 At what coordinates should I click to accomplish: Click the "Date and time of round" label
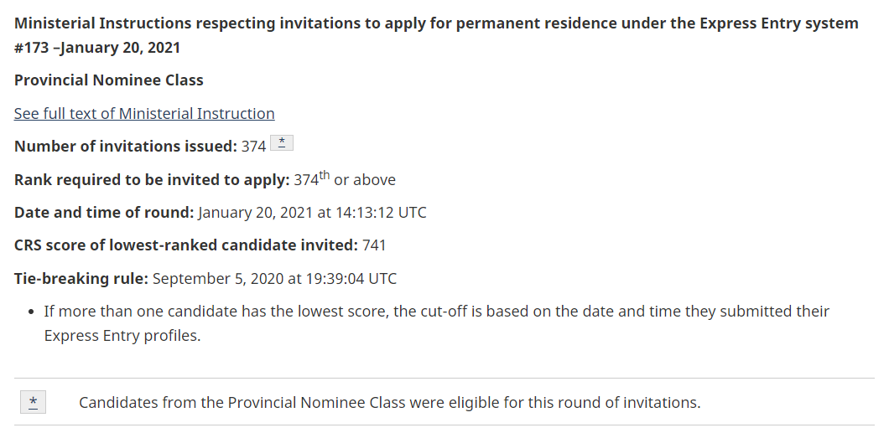[x=104, y=213]
